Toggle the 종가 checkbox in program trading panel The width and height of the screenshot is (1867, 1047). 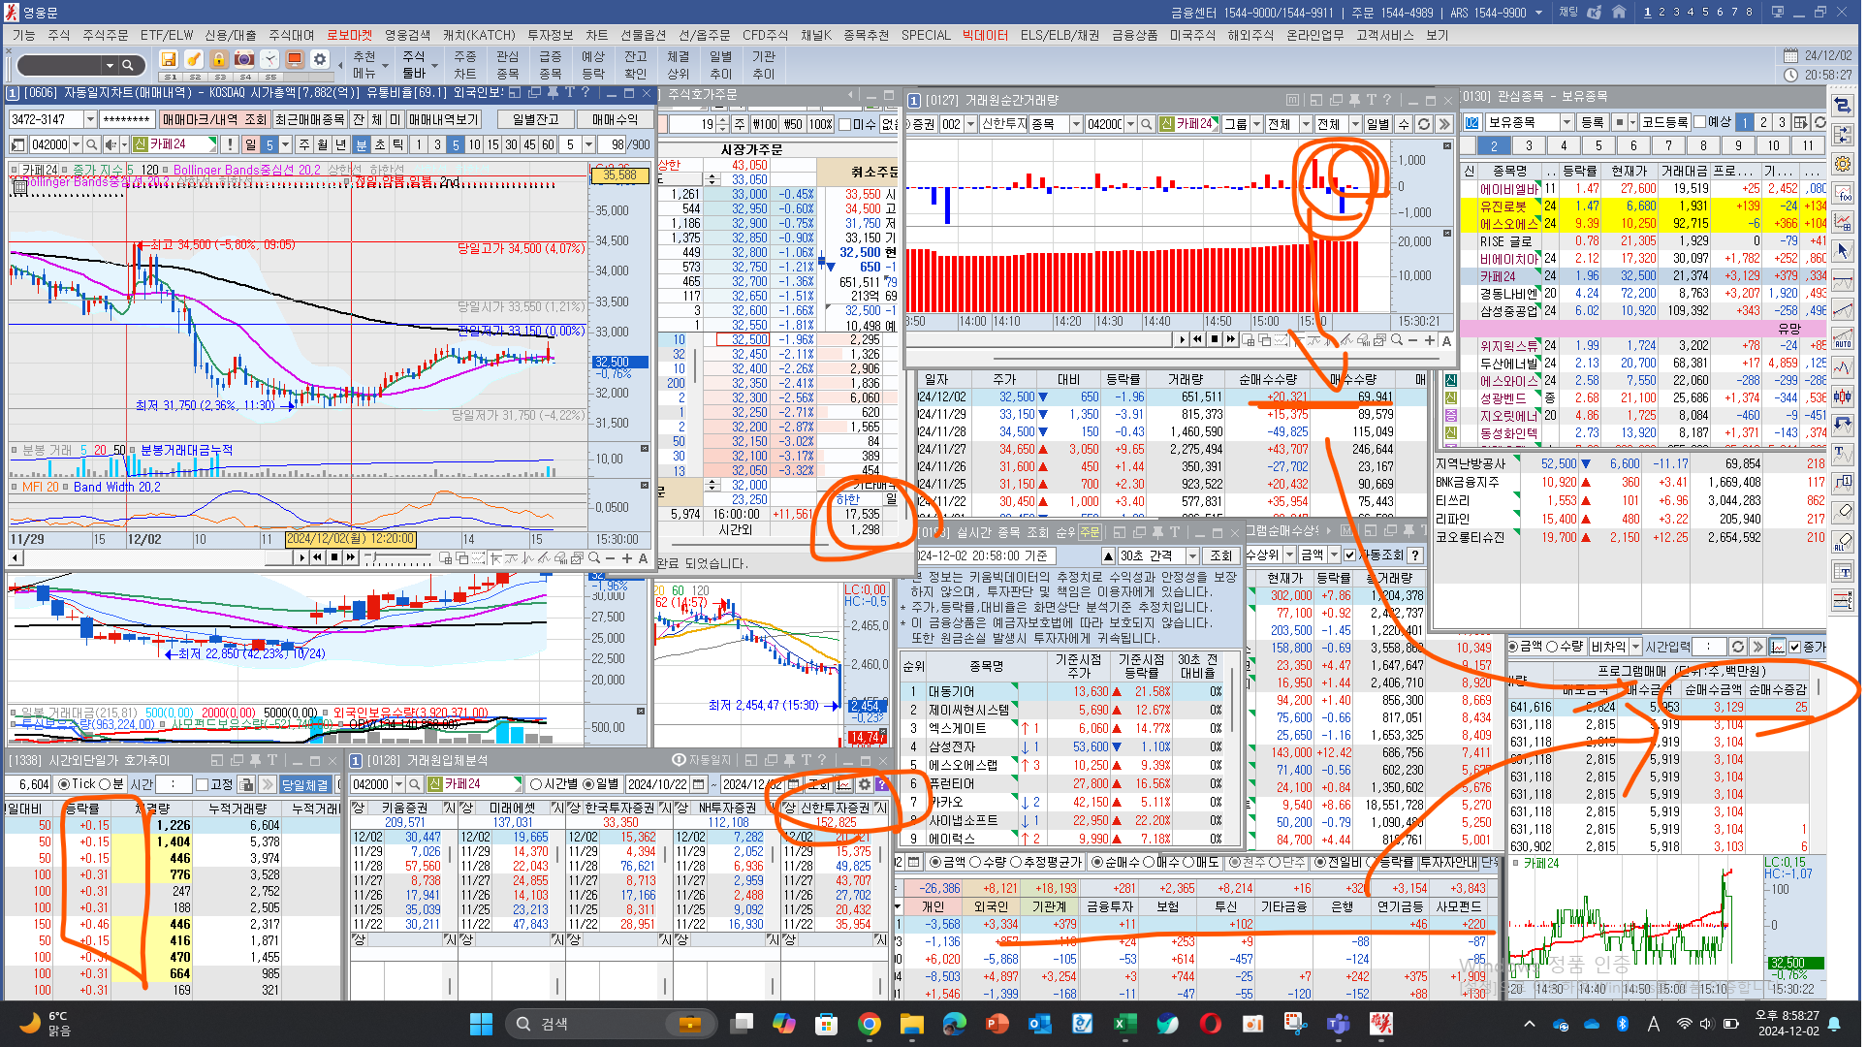(x=1794, y=647)
